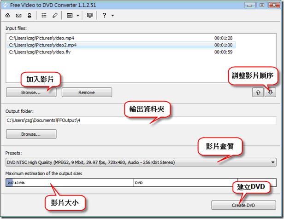284x219 pixels.
Task: Click the monitor display icon
Action: [90, 15]
